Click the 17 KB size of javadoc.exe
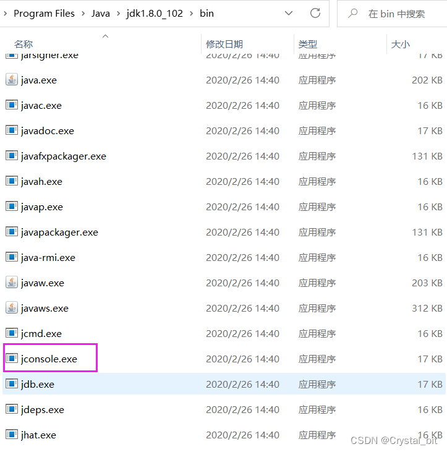447x452 pixels. (x=430, y=131)
